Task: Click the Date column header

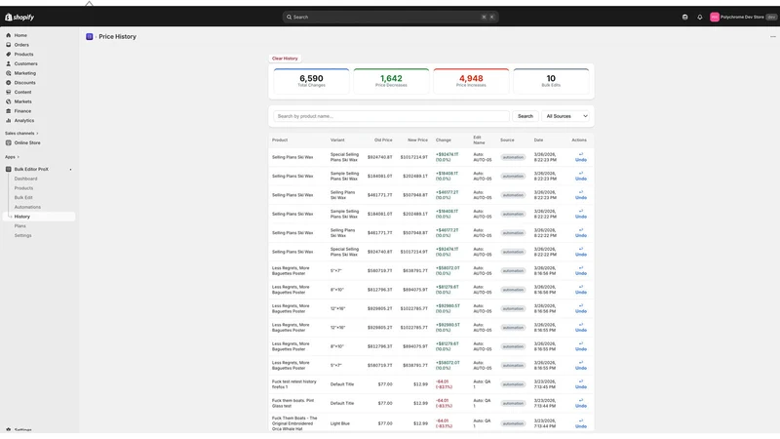Action: [539, 140]
